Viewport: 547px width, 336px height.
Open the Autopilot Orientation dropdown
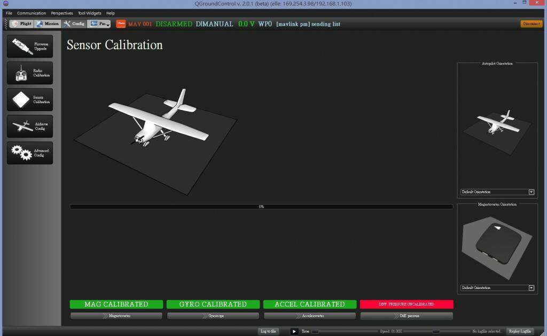pos(497,192)
